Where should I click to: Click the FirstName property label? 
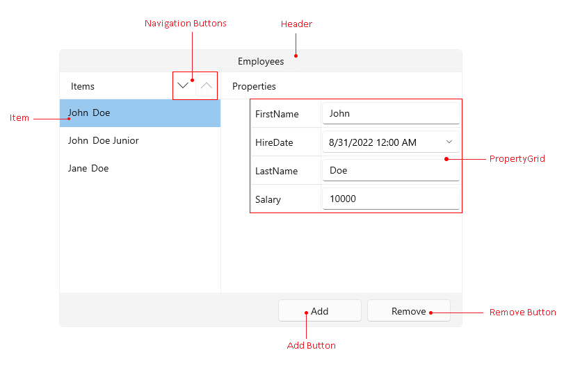[x=277, y=114]
